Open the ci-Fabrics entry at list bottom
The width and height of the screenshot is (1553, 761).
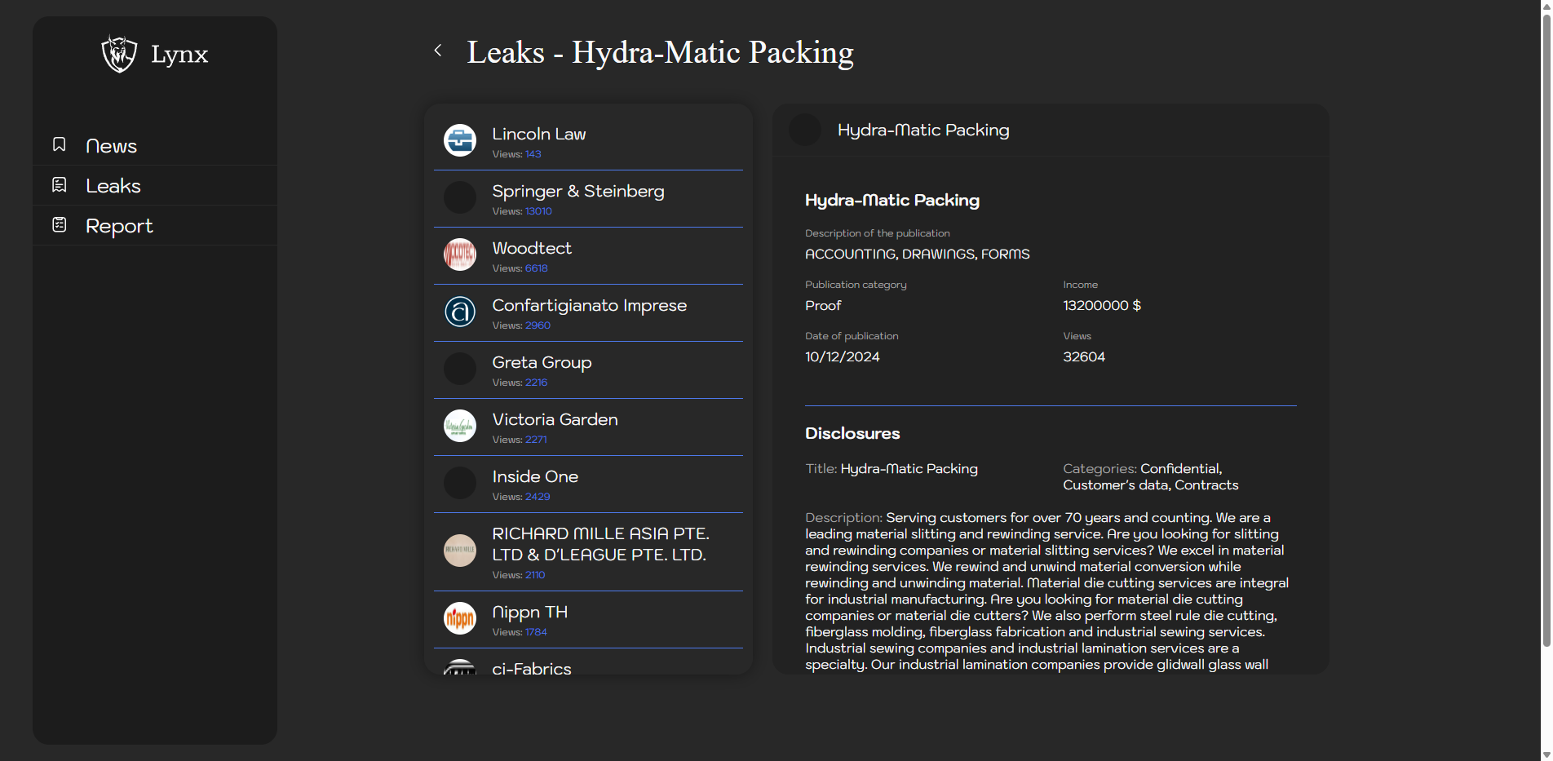point(532,667)
